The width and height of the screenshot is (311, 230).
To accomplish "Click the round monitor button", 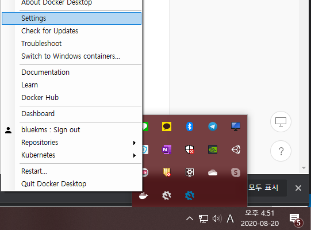I will click(x=281, y=122).
